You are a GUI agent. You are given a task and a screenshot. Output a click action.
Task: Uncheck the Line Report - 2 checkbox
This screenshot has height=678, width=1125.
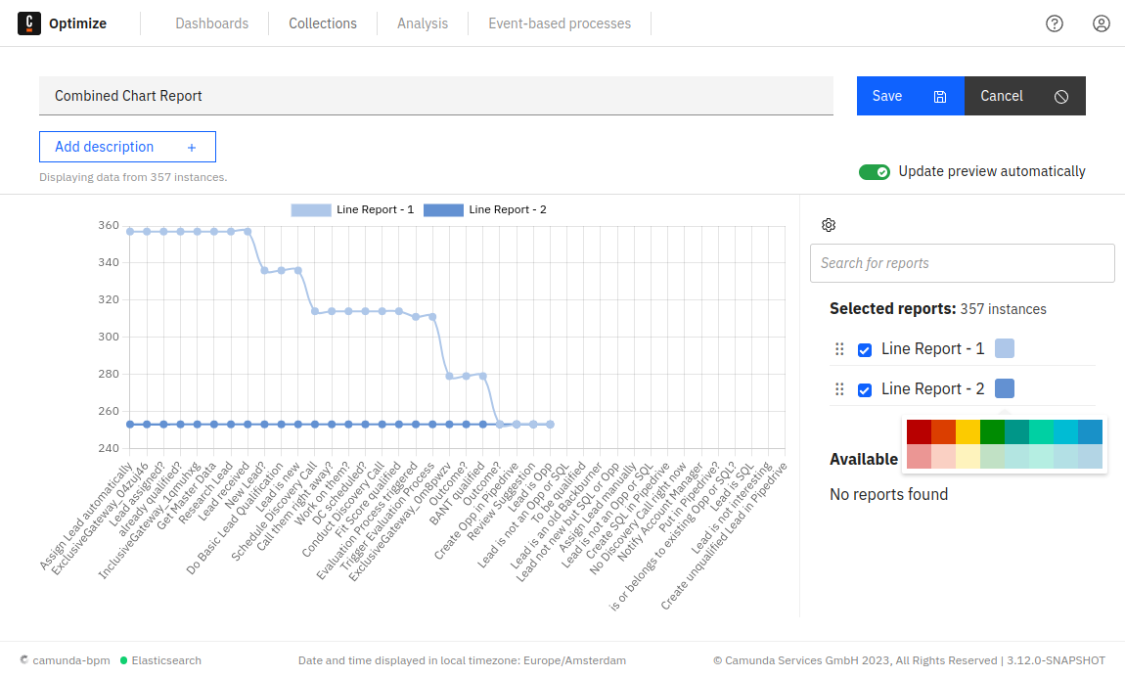pos(864,388)
